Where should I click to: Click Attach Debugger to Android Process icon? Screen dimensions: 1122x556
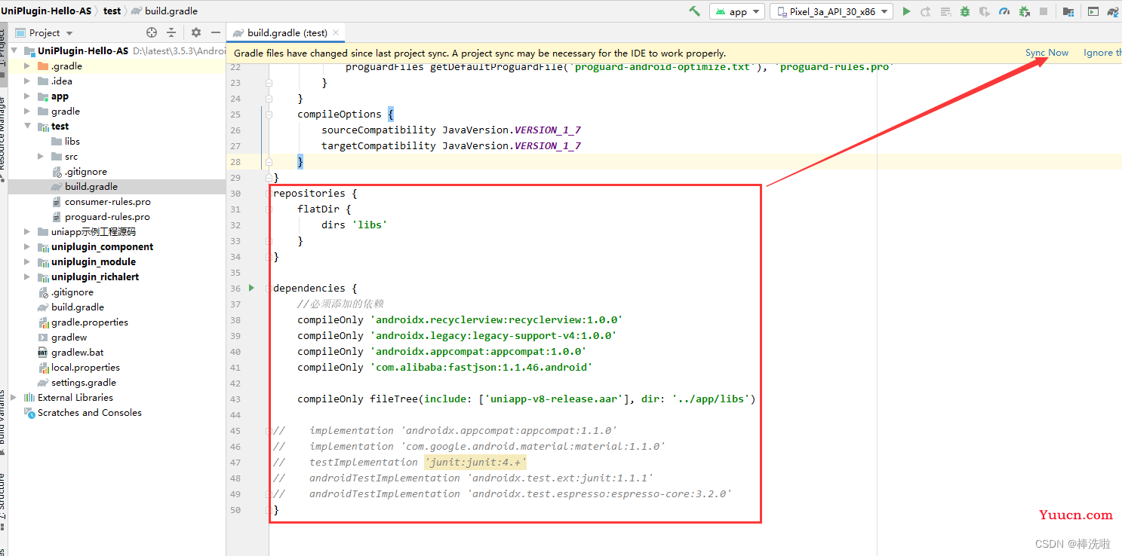tap(1024, 11)
